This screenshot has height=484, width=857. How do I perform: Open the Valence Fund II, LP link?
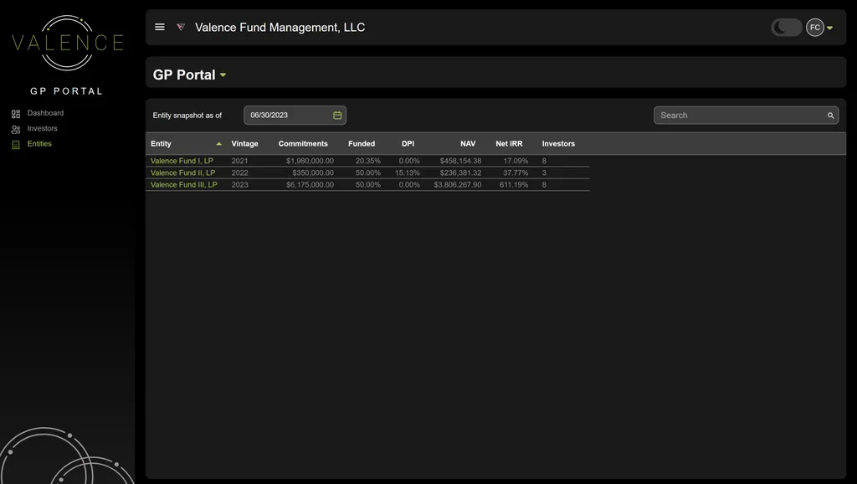click(x=182, y=173)
